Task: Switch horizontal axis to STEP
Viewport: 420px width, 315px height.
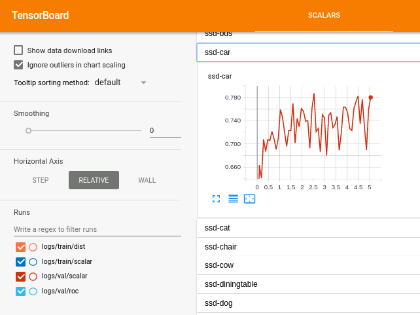Action: tap(41, 180)
